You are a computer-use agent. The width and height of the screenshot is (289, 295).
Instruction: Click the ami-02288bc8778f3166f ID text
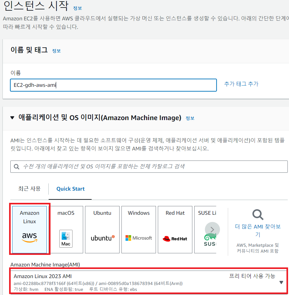click(40, 283)
